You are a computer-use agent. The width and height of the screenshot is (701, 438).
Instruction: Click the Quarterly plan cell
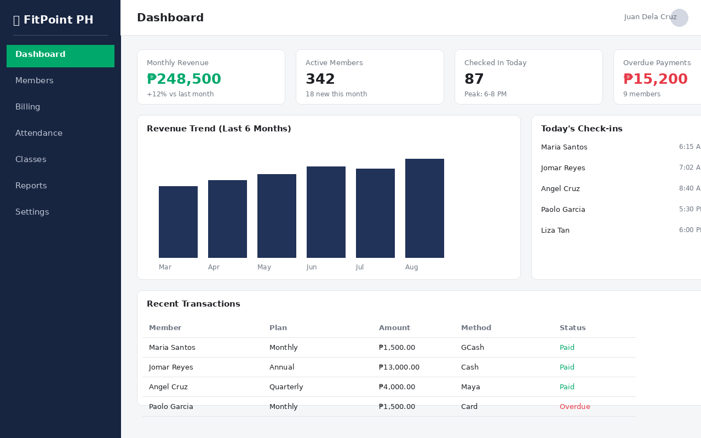[x=286, y=387]
